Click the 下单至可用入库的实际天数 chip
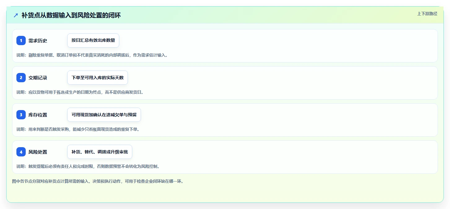Image resolution: width=450 pixels, height=209 pixels. [x=98, y=78]
